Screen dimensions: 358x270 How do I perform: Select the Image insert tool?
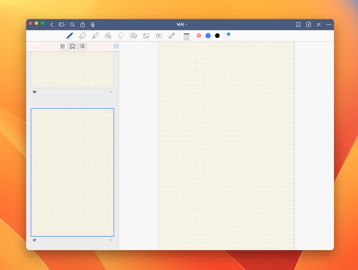tap(146, 36)
